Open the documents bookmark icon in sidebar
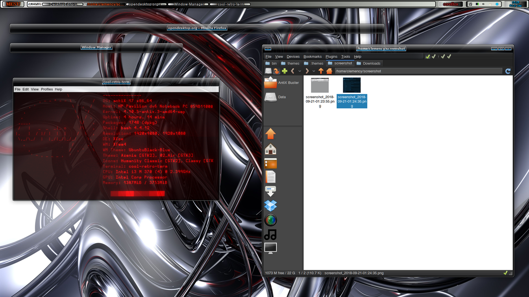This screenshot has height=297, width=529. (x=270, y=177)
